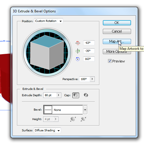
Task: Open the Map Art dialog
Action: click(x=117, y=41)
